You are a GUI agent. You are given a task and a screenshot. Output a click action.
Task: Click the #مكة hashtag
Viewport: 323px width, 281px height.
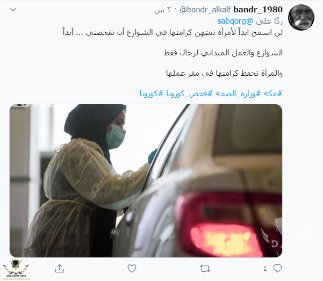click(x=273, y=93)
